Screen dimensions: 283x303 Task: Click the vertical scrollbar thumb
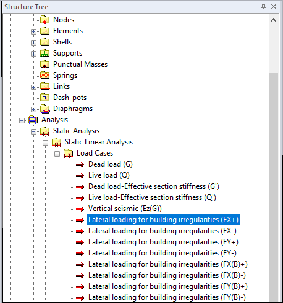click(x=273, y=188)
